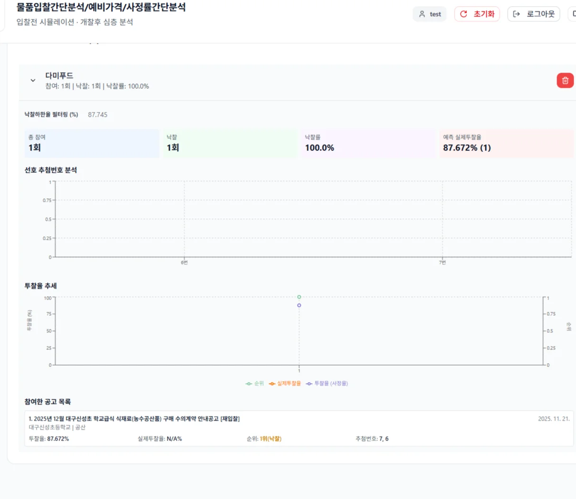
Task: Click the 낙찰하한율 필터링 value field
Action: click(98, 114)
